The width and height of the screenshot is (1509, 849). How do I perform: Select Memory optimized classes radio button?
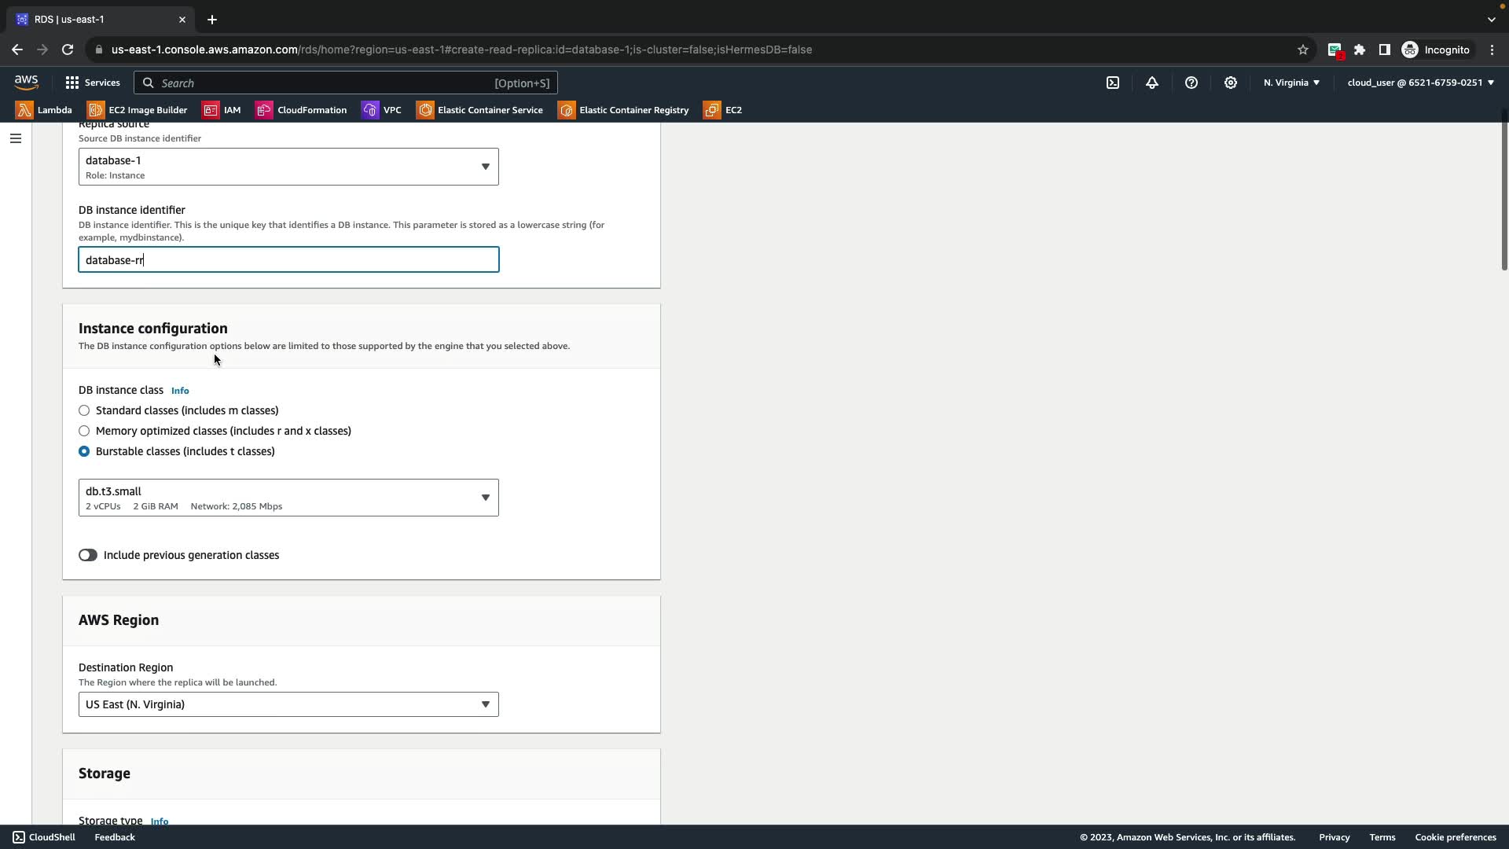tap(84, 431)
